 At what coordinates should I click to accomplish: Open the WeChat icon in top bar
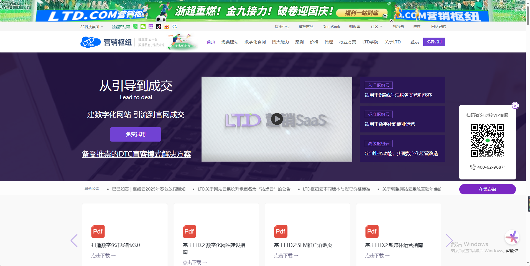(x=143, y=27)
